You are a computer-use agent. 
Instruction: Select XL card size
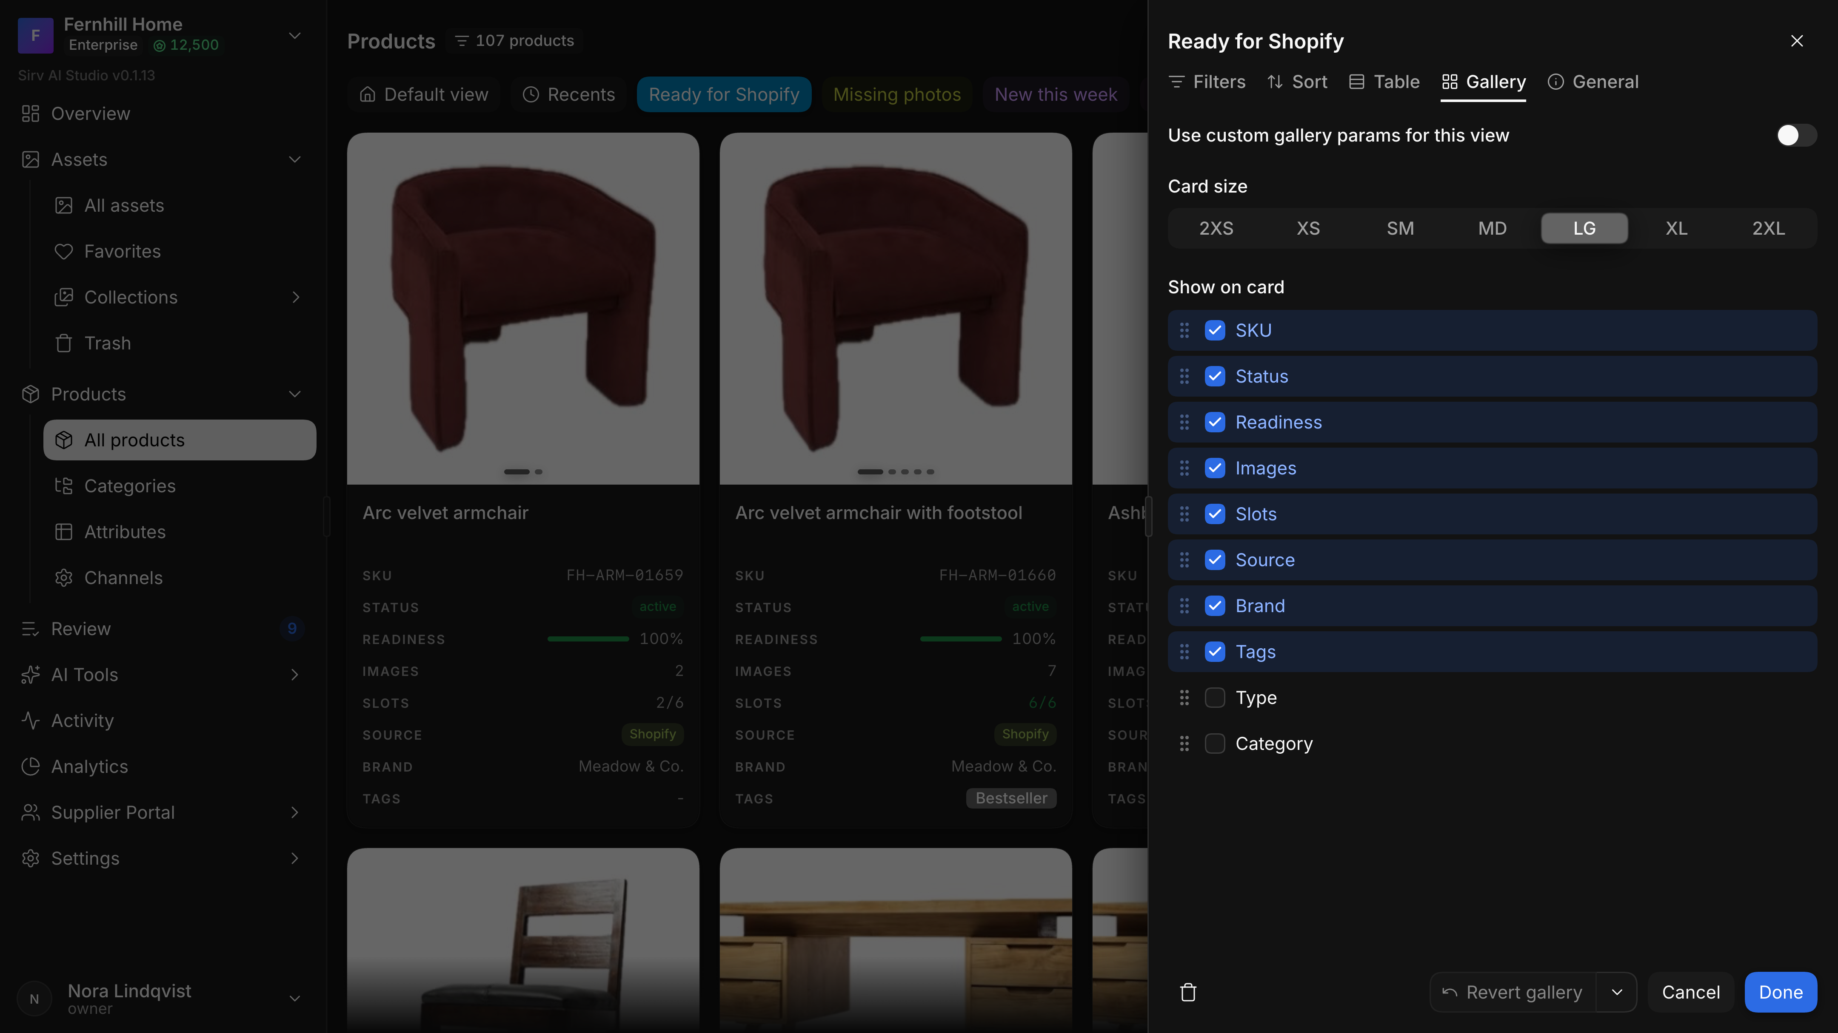click(x=1677, y=228)
